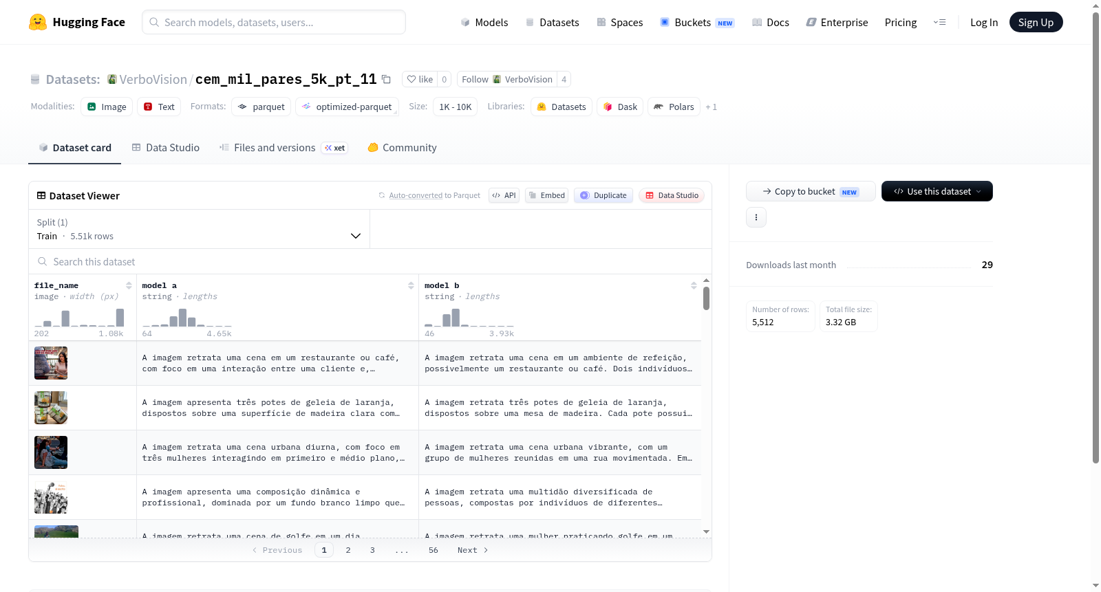Viewport: 1101px width, 592px height.
Task: Click Copy to bucket
Action: 811,191
